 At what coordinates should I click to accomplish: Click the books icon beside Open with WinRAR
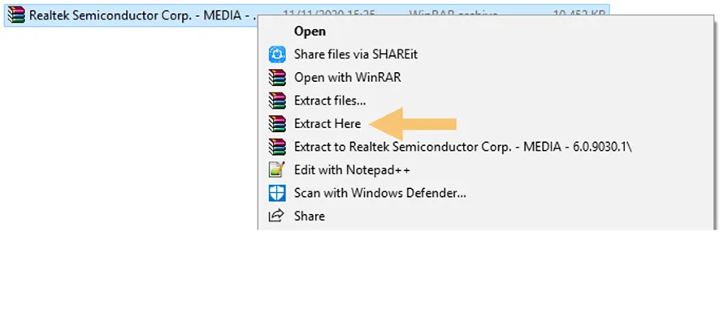coord(278,78)
